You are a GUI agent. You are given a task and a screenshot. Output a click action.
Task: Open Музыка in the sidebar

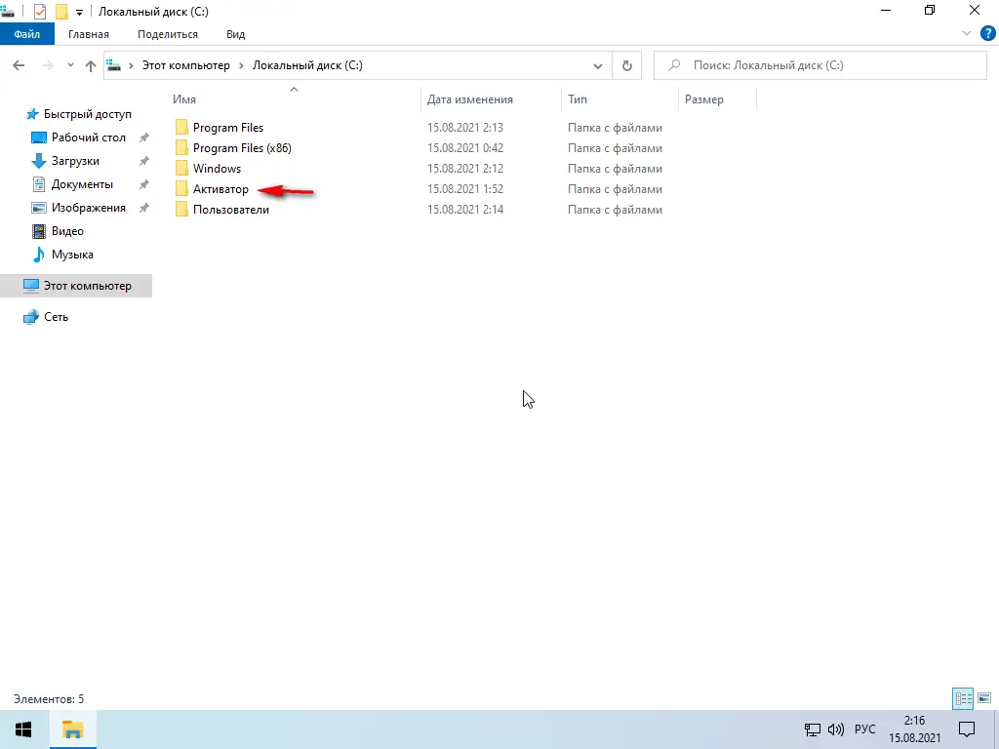point(72,255)
